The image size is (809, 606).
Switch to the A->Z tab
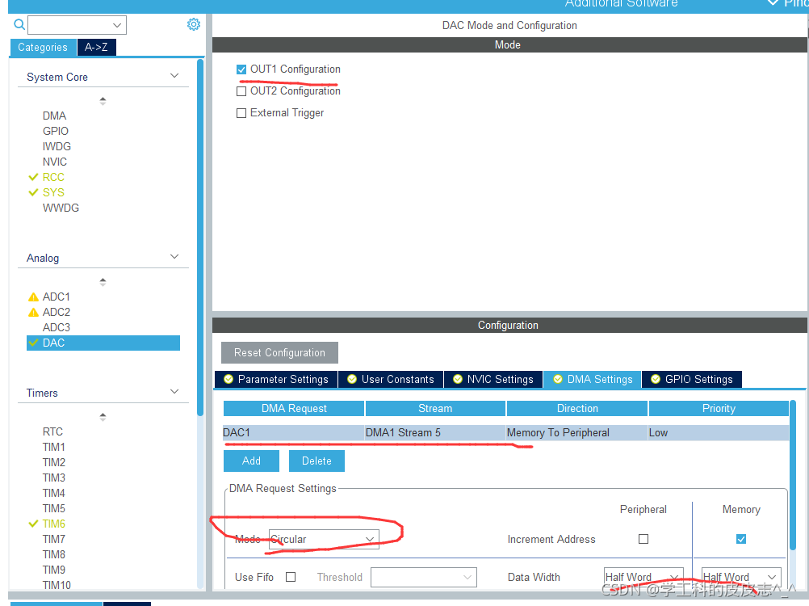pyautogui.click(x=96, y=47)
